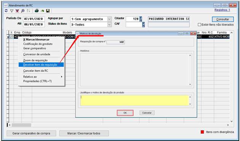Click OK in Motivos de devolução dialog
Screen dimensions: 240x141
(x=125, y=113)
